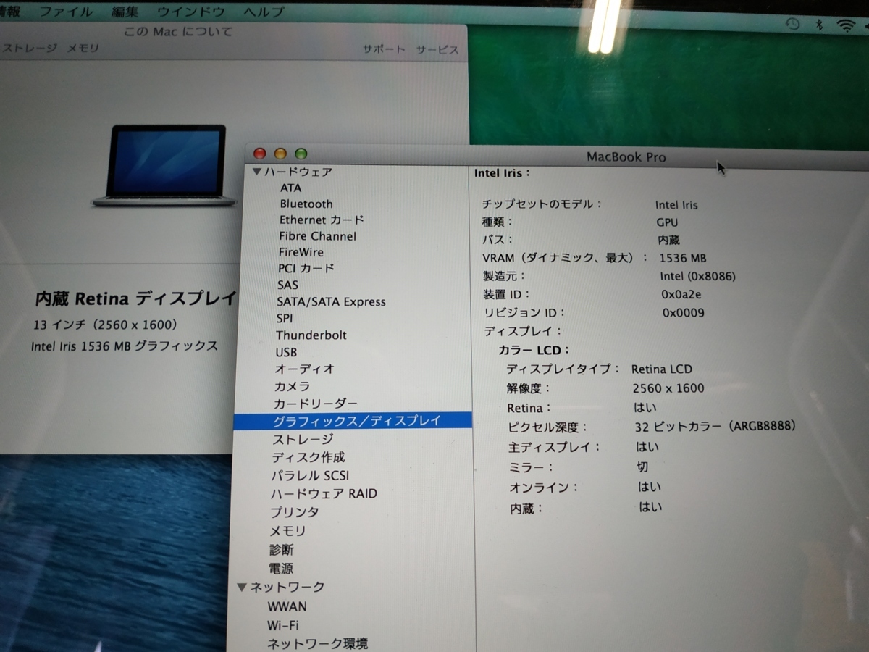This screenshot has width=869, height=652.
Task: Switch to ストレージ tab in About This Mac
Action: point(29,49)
